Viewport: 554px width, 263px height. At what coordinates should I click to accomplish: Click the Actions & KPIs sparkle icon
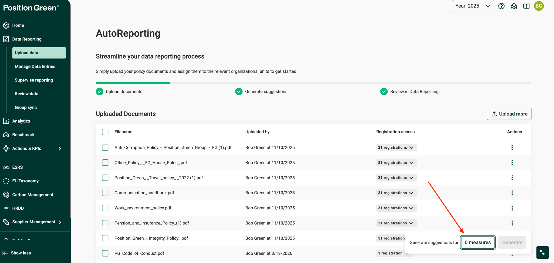pos(6,148)
